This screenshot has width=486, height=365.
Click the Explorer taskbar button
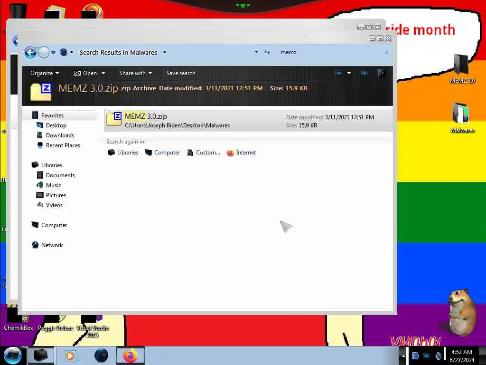click(41, 355)
